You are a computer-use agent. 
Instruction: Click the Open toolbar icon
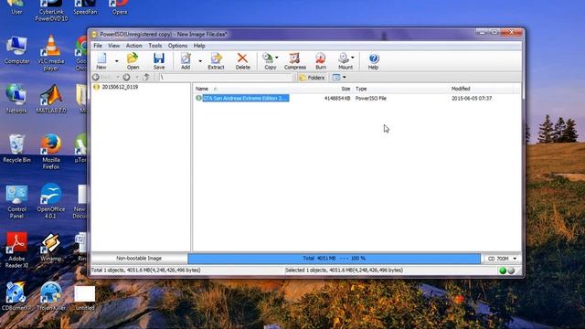[x=133, y=61]
